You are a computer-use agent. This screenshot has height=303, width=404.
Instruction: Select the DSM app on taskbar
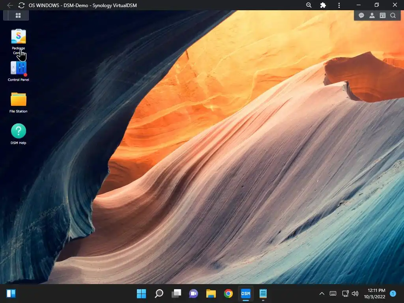(x=245, y=294)
